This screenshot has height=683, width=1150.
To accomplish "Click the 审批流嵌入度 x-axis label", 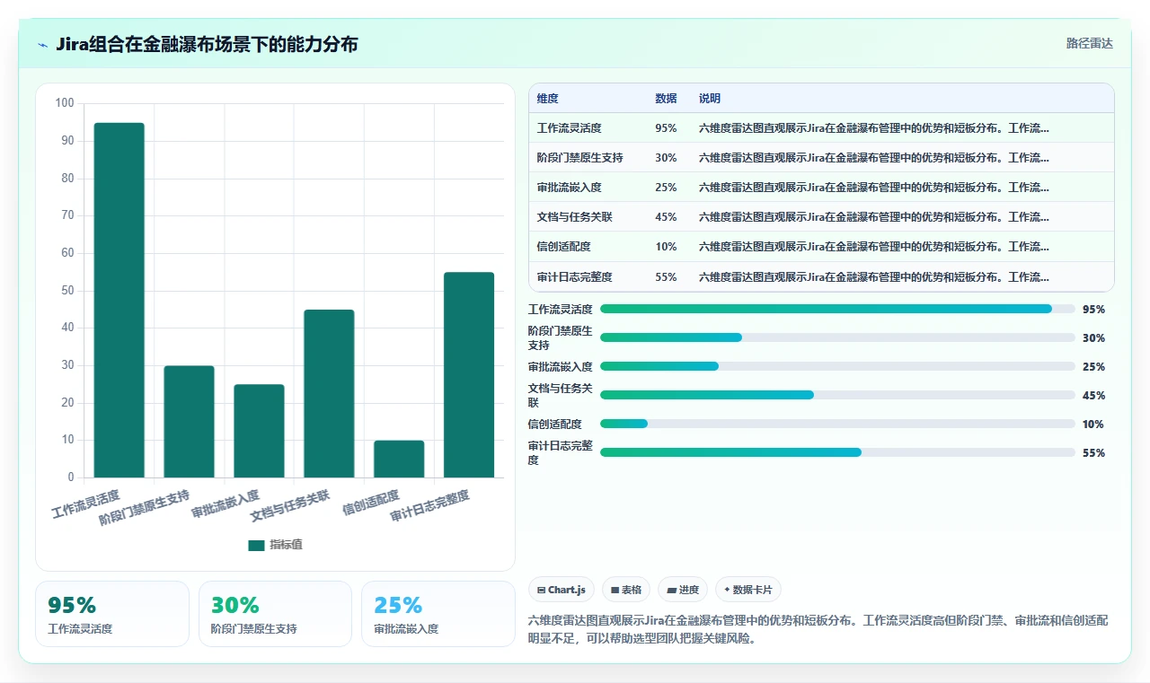I will 226,503.
